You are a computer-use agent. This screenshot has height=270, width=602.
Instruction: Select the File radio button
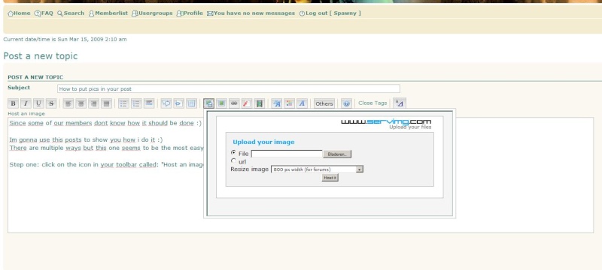[233, 152]
